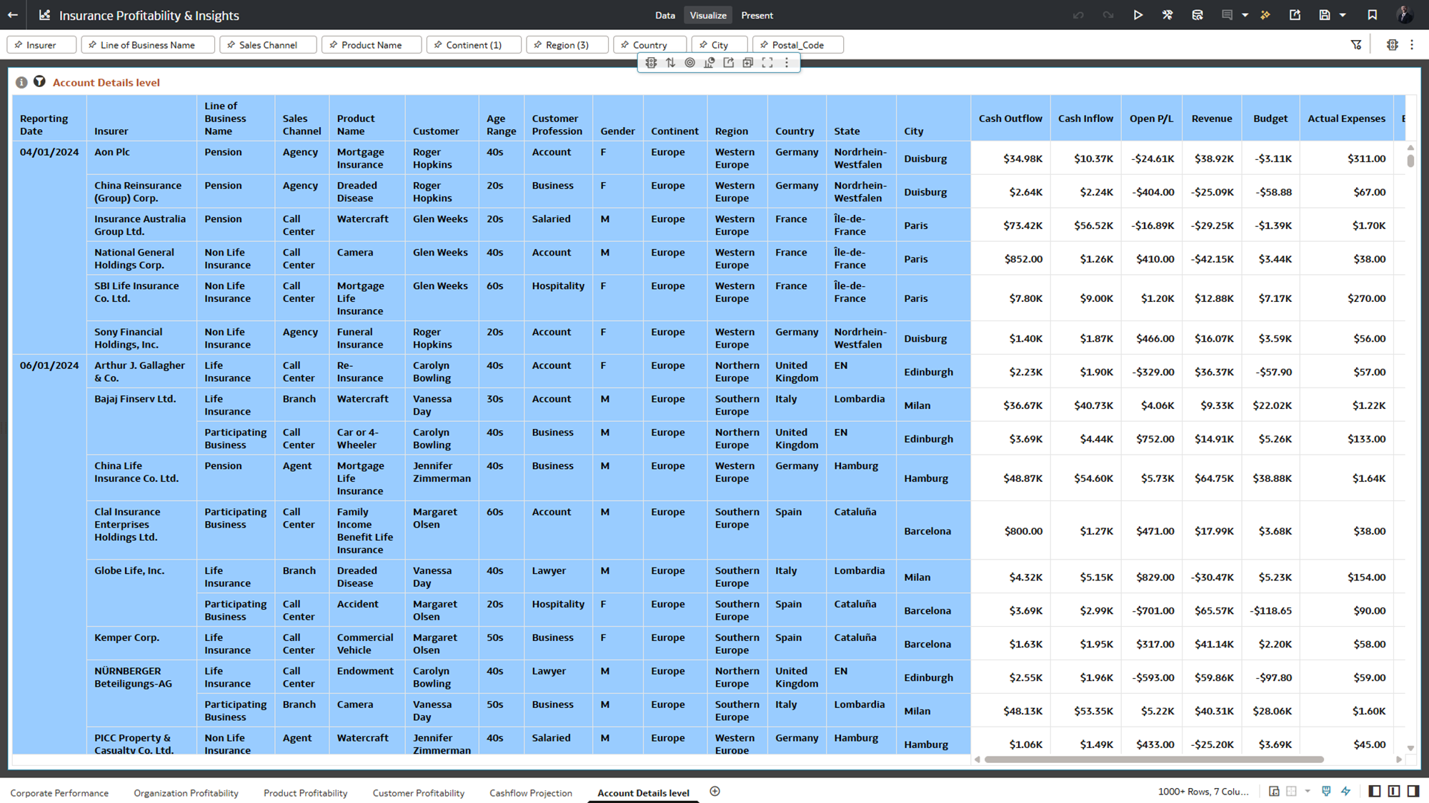Screen dimensions: 1429x803
Task: Click Sales Channel filter chip
Action: [x=268, y=45]
